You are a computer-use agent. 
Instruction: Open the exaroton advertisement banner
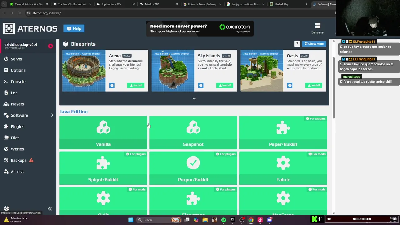click(x=200, y=28)
